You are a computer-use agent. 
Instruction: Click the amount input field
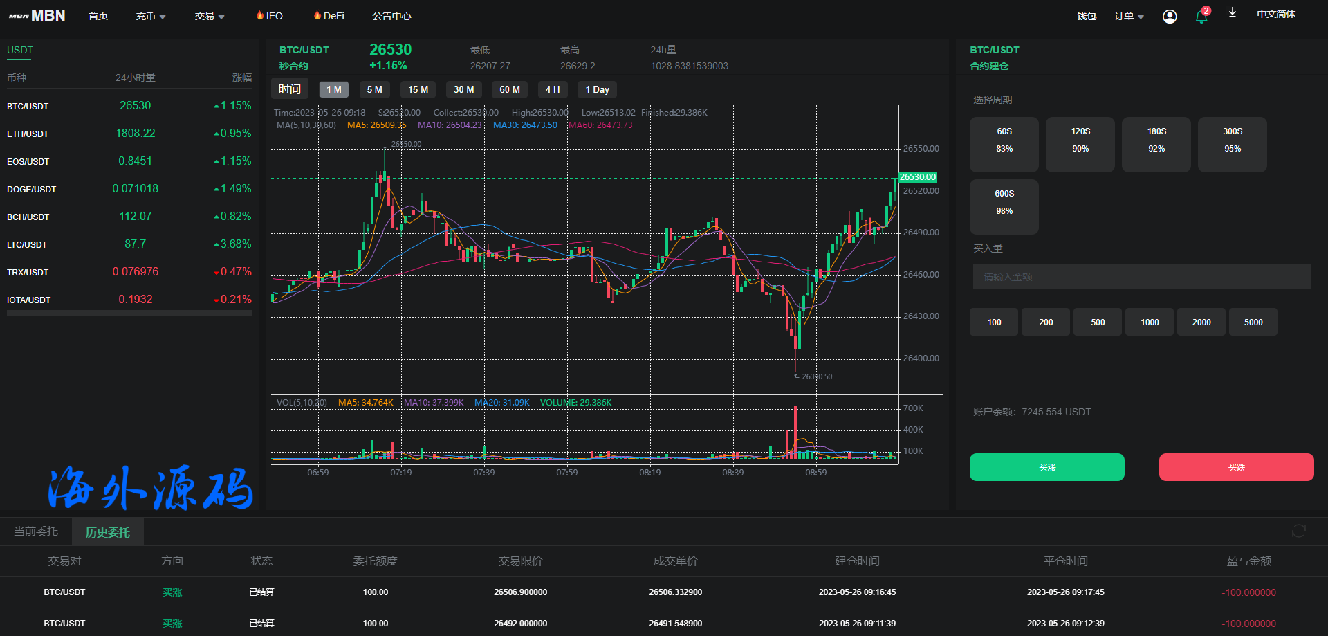coord(1141,277)
